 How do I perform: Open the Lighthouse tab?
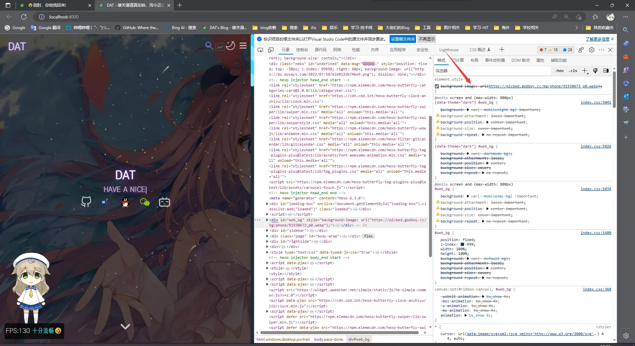449,50
